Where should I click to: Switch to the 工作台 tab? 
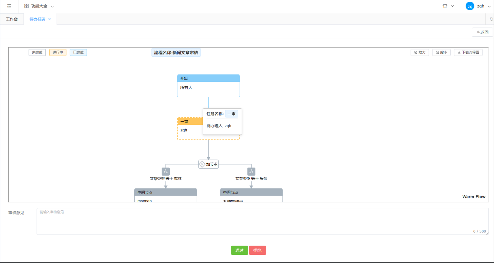click(12, 19)
